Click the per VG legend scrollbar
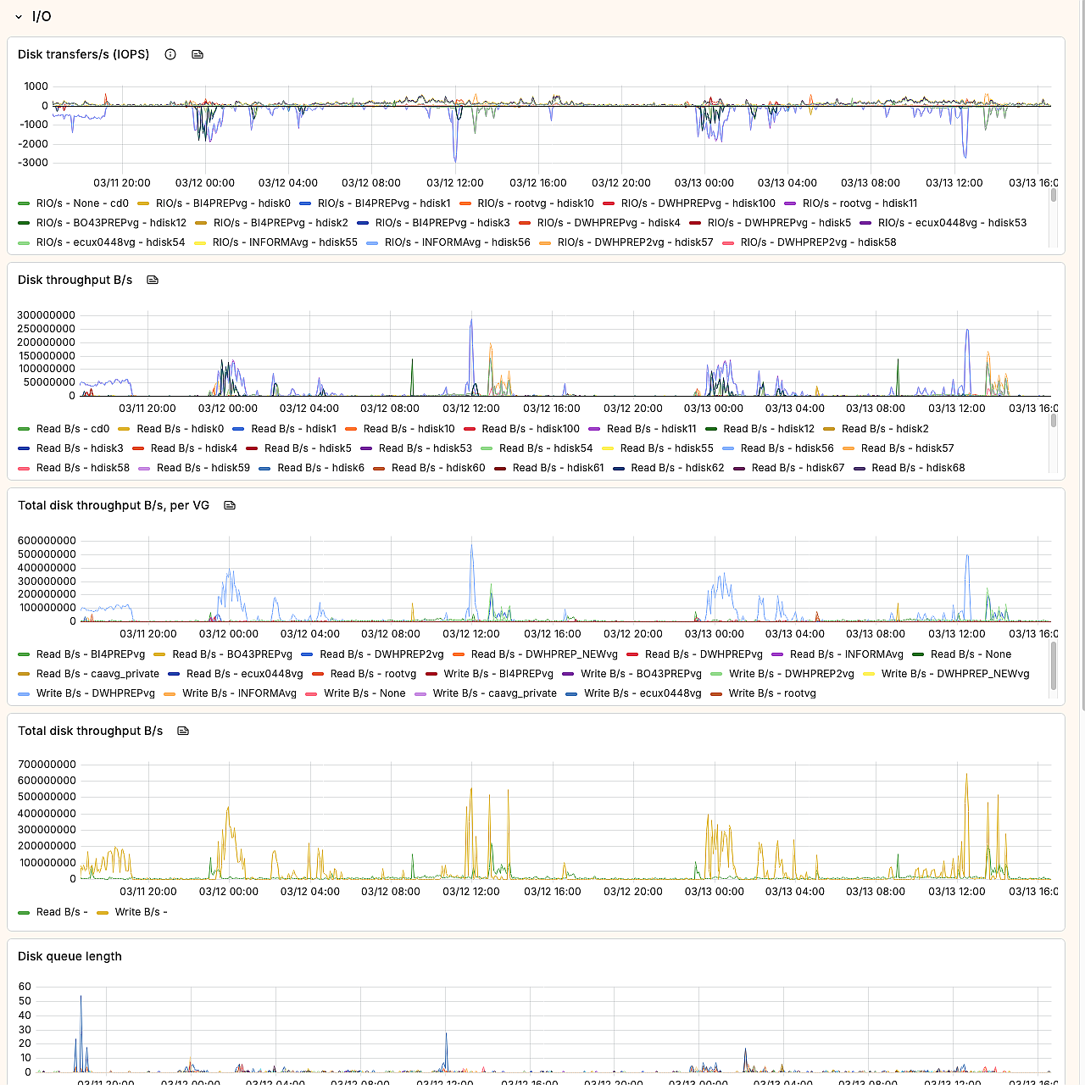 [1054, 665]
